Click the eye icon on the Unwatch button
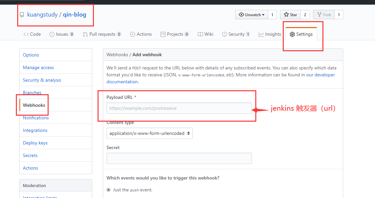375x198 pixels. (x=241, y=15)
